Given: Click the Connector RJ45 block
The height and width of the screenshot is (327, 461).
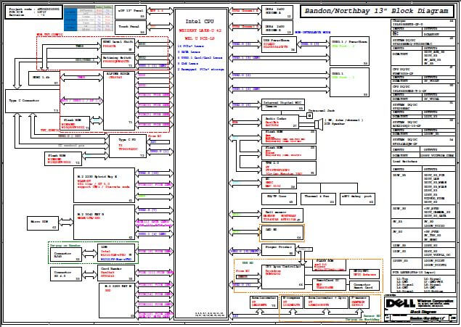Looking at the screenshot, I should (65, 273).
